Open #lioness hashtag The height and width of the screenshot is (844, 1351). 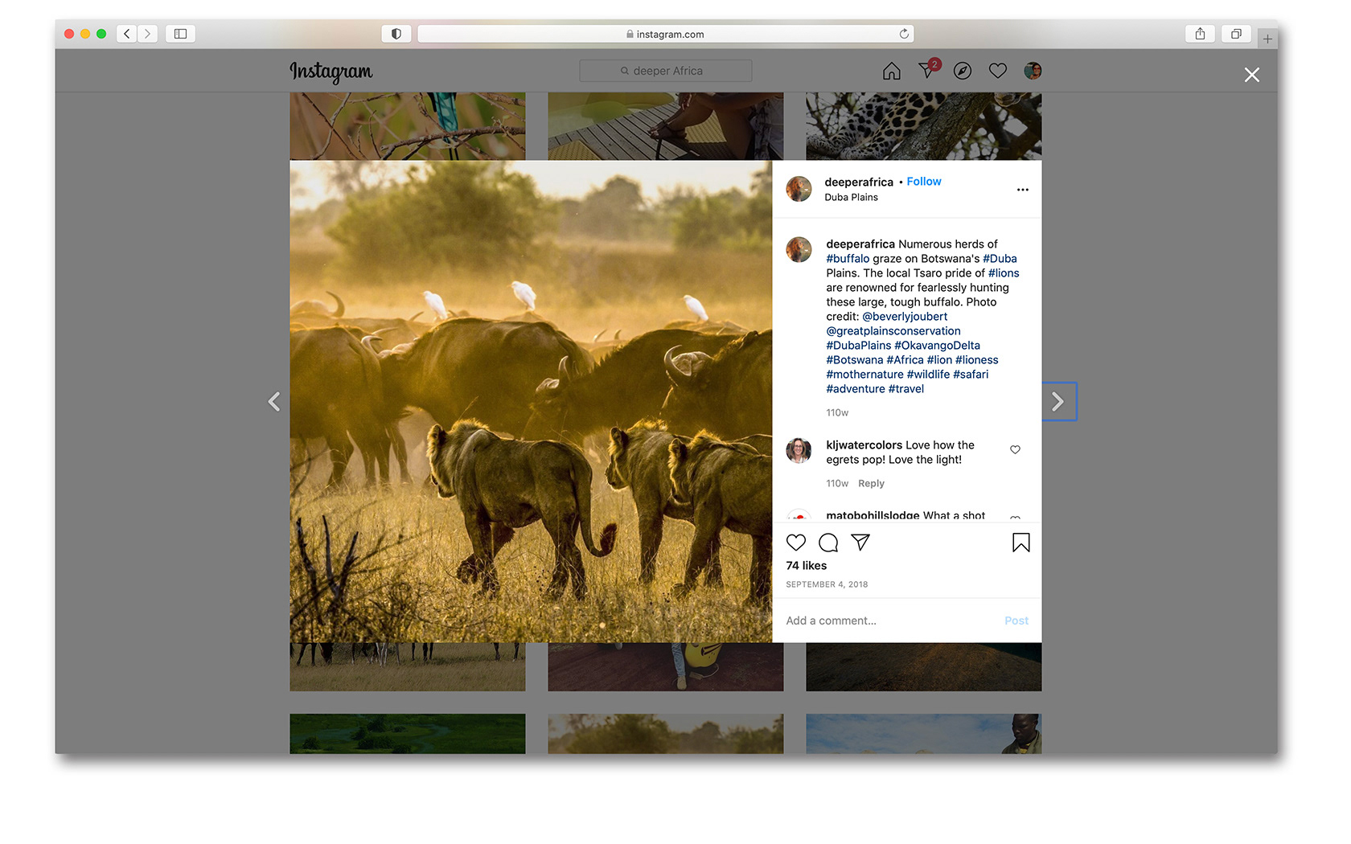[976, 360]
